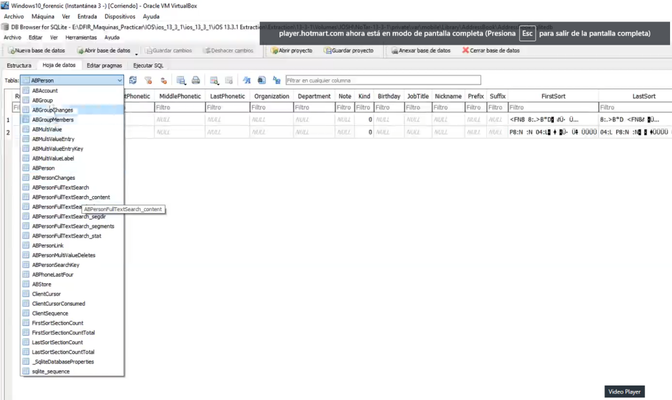Click the print table icon
Viewport: 672px width, 400px height.
(x=196, y=80)
